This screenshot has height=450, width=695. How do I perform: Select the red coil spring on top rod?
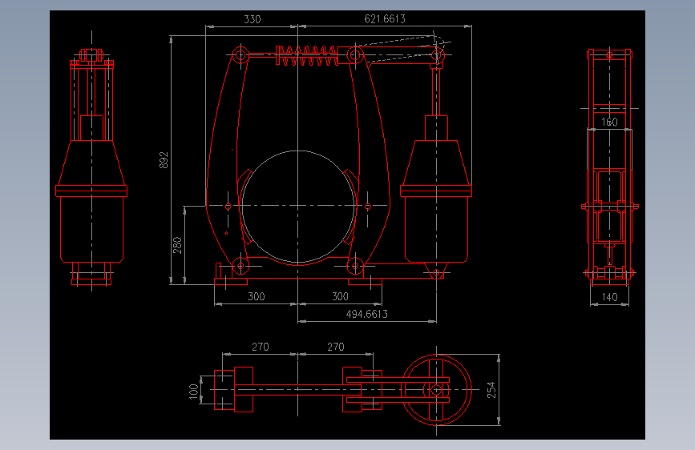(309, 56)
